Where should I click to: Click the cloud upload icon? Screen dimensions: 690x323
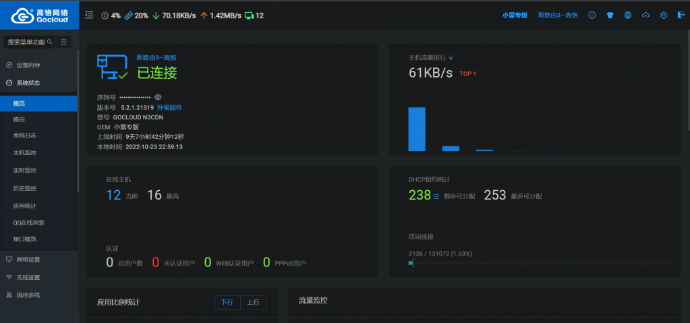(x=645, y=15)
